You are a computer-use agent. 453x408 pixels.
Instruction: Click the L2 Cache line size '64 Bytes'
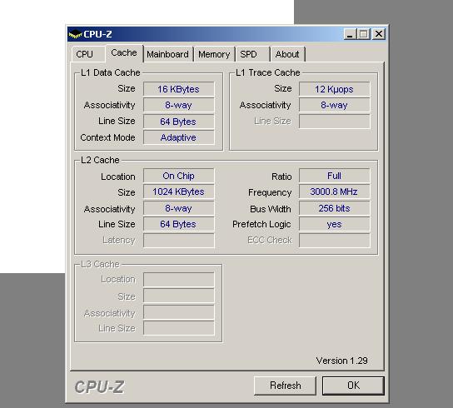[x=178, y=224]
